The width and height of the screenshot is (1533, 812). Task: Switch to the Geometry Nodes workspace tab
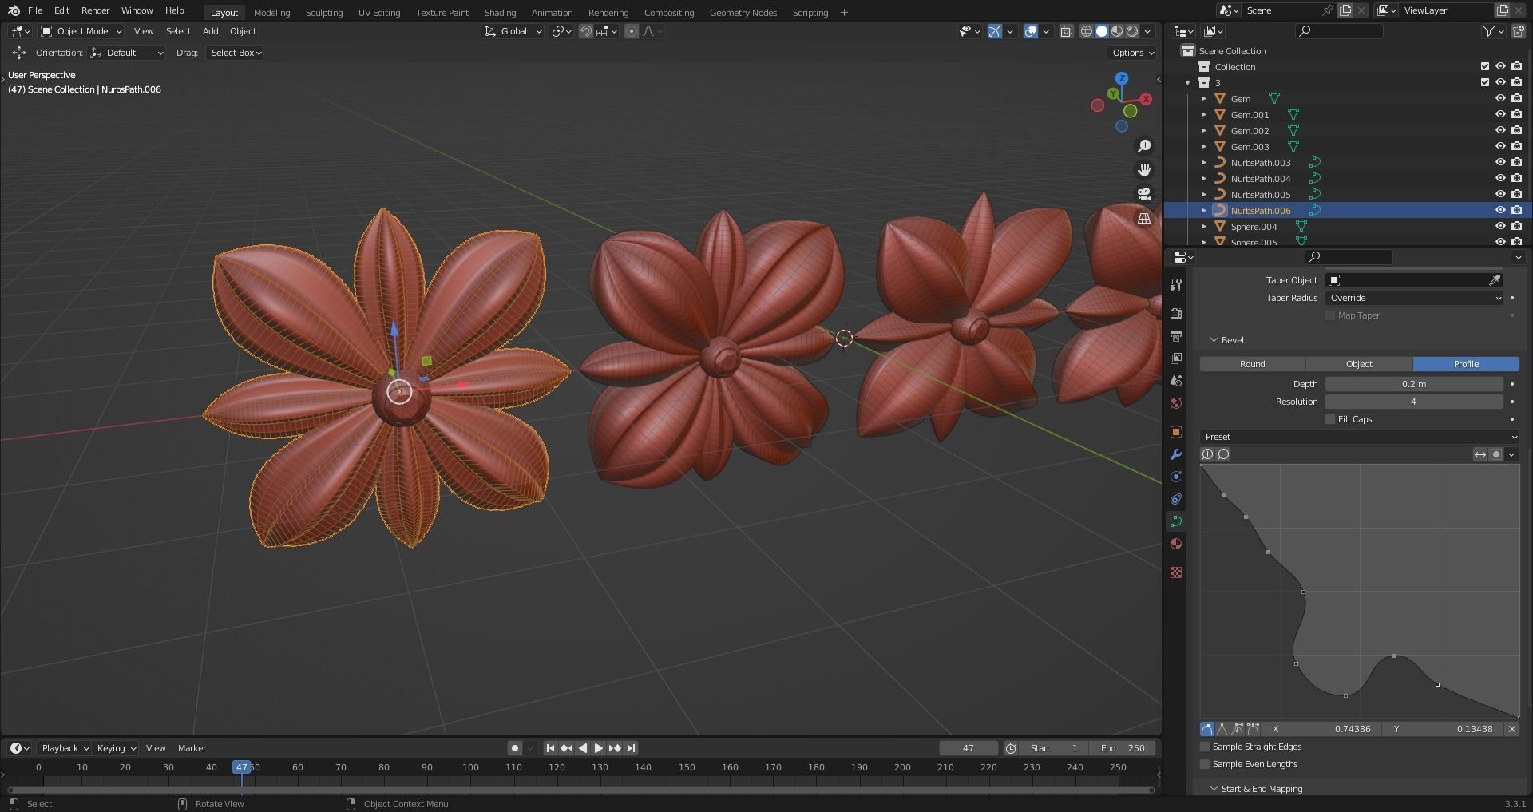click(743, 13)
